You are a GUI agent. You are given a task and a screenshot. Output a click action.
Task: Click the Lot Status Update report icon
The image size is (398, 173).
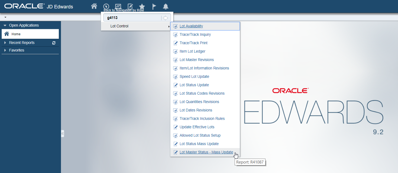(x=175, y=85)
